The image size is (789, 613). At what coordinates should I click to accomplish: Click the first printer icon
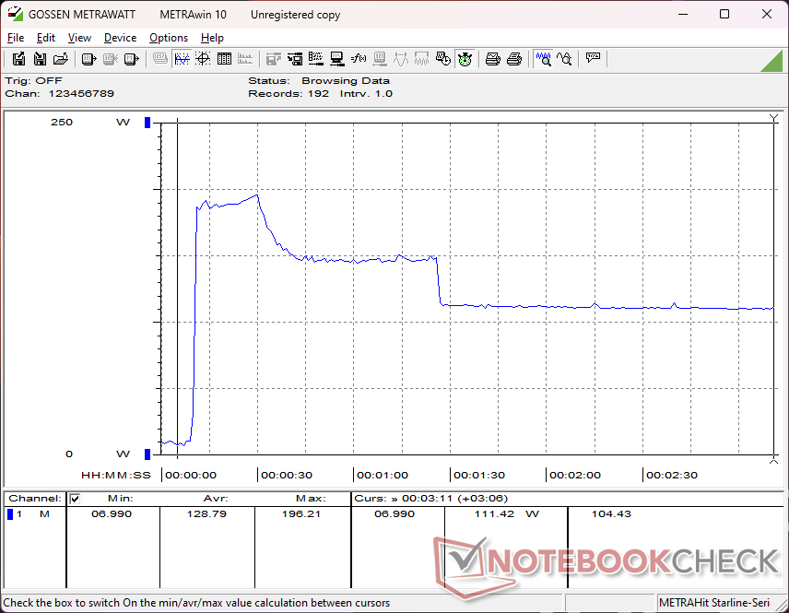coord(492,59)
